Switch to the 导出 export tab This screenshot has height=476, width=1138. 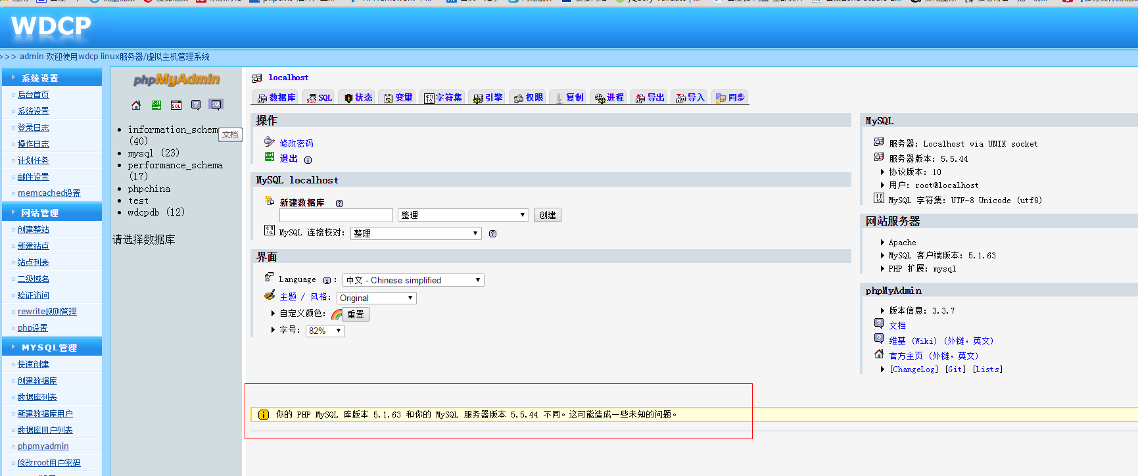(650, 98)
